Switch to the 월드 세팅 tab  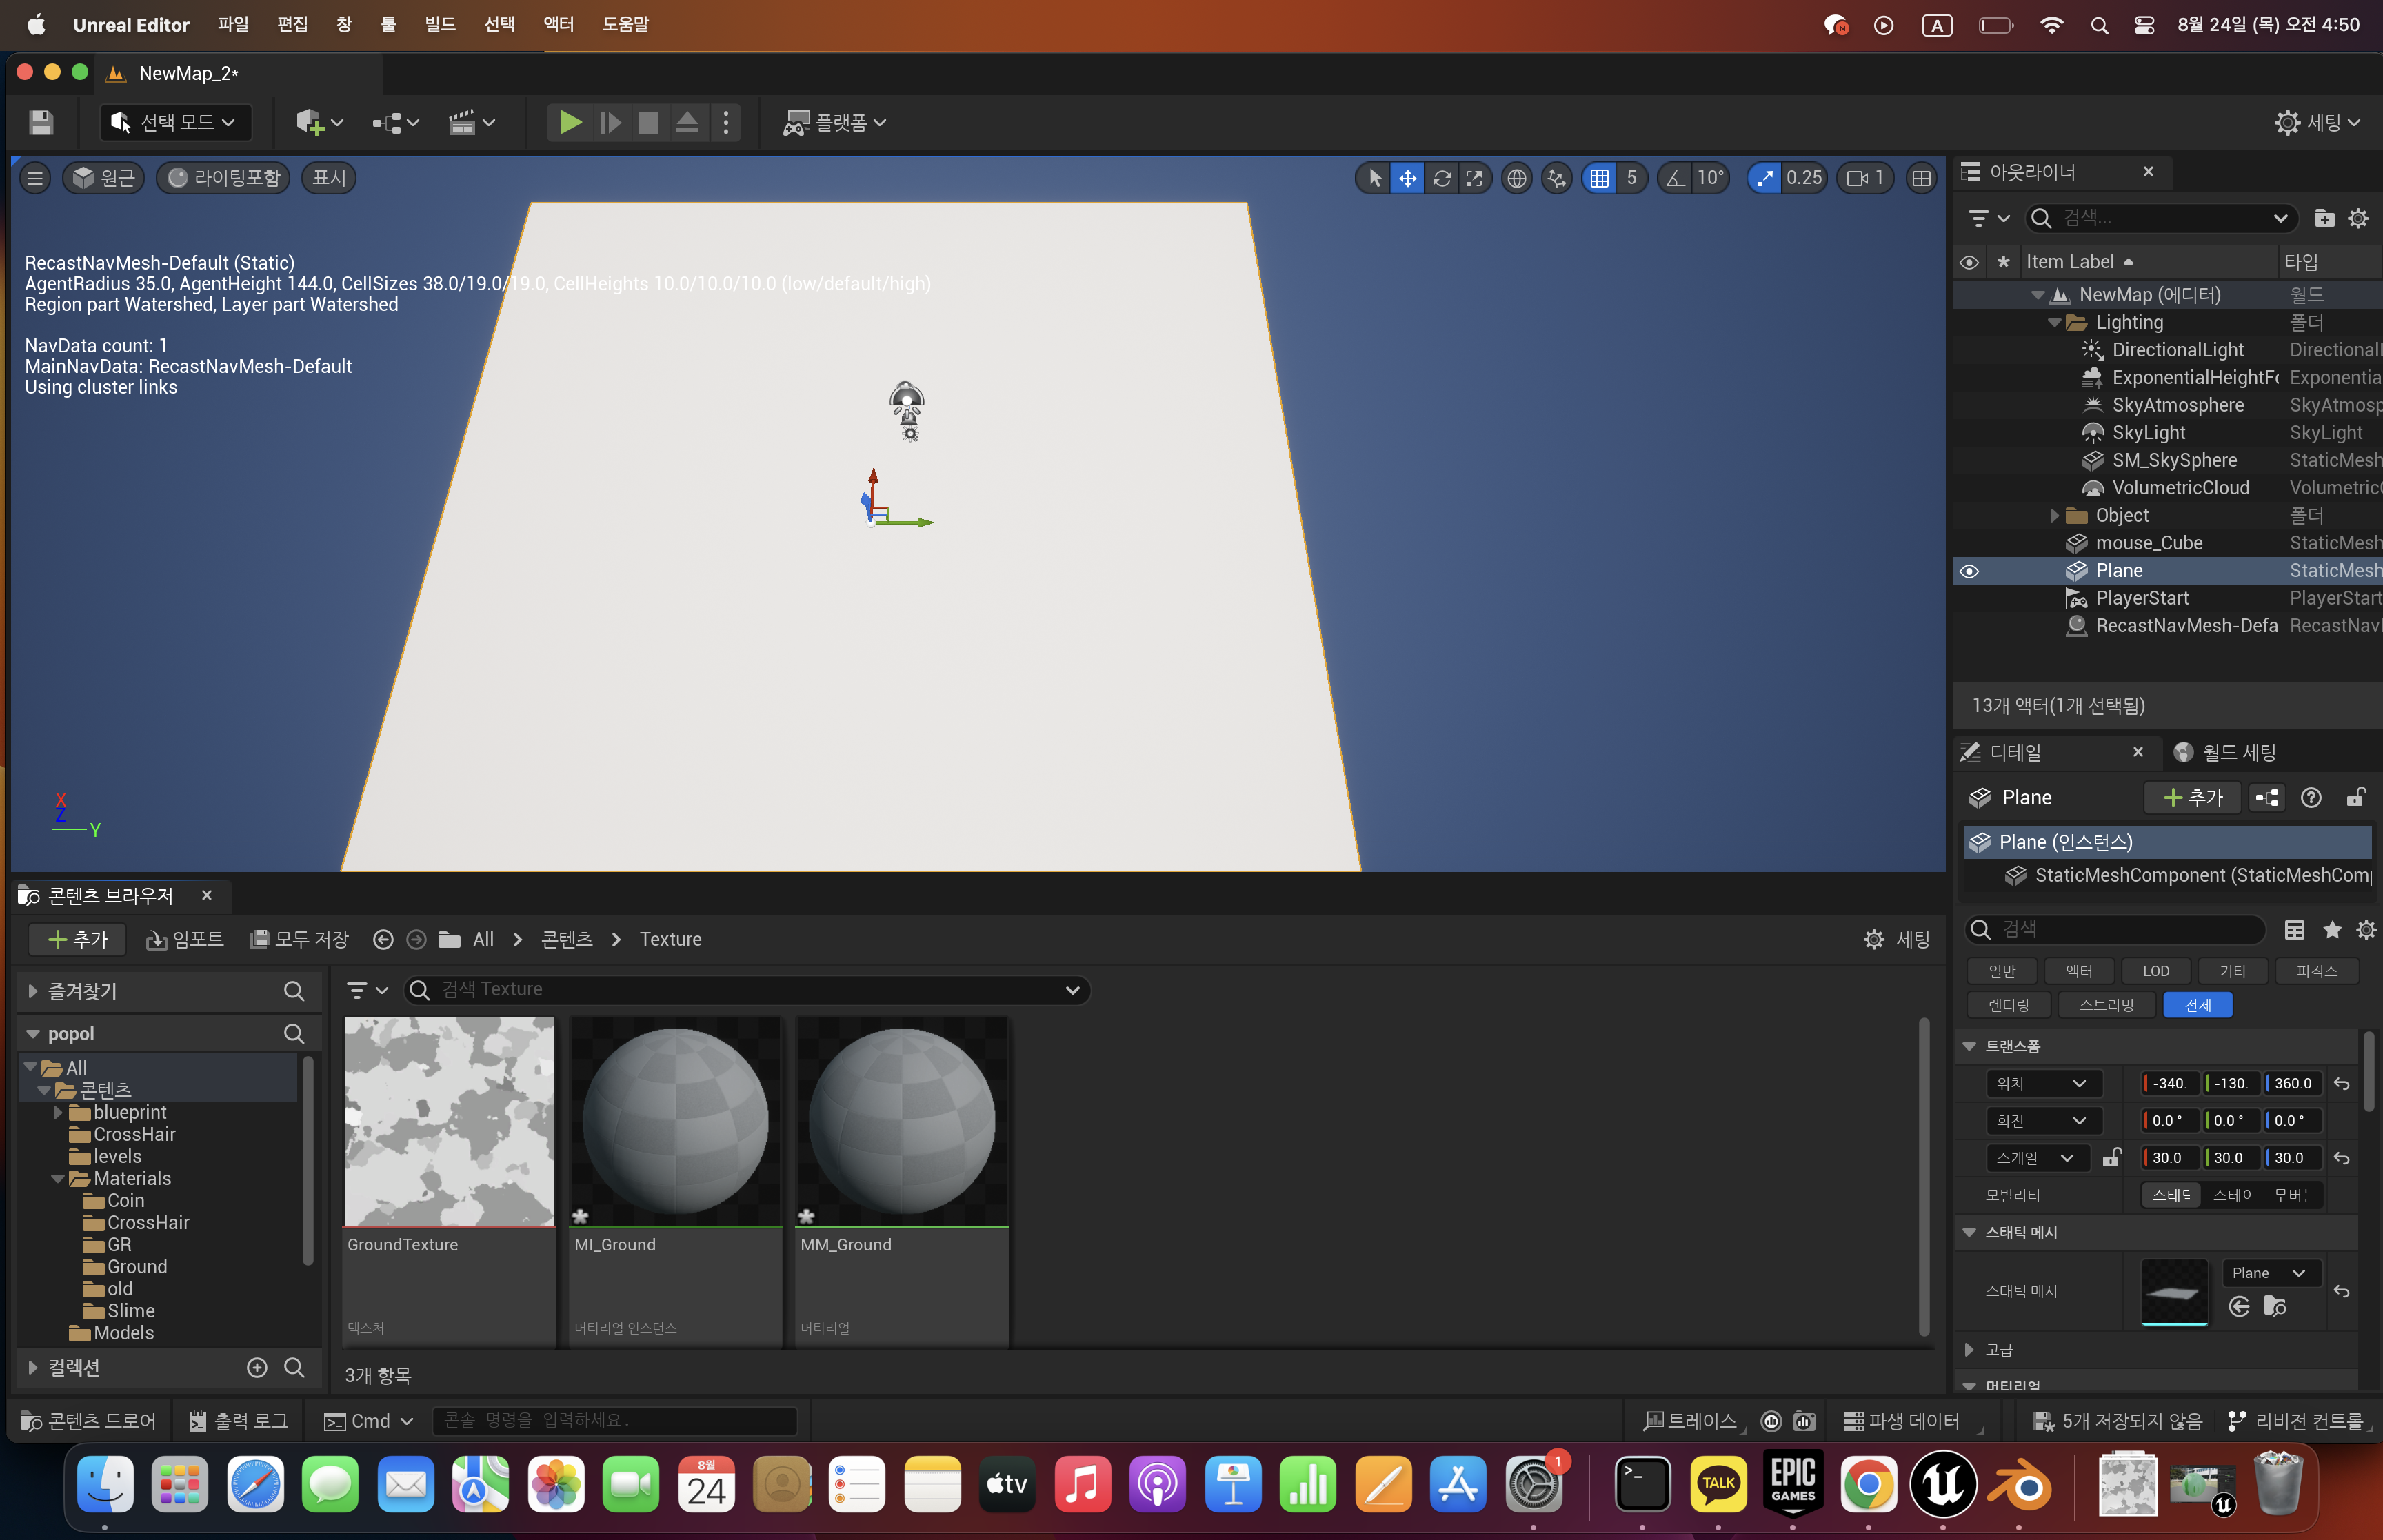[x=2226, y=752]
